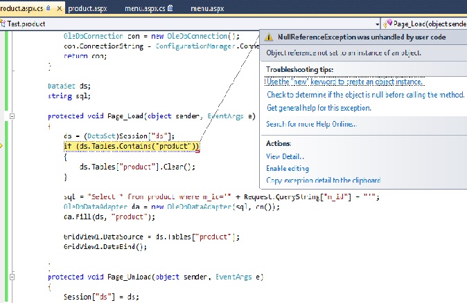Image resolution: width=467 pixels, height=303 pixels.
Task: Open 'Get general help for this exception'
Action: click(x=319, y=108)
